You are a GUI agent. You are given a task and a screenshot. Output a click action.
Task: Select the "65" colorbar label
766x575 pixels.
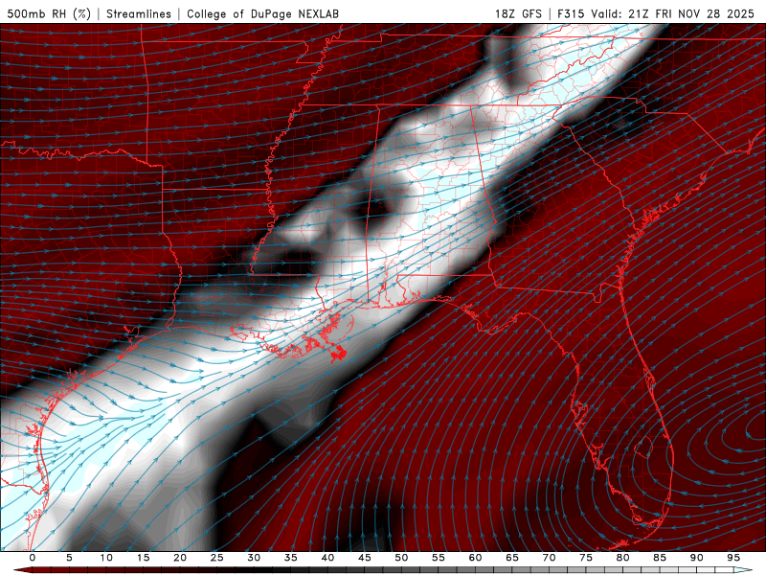[x=512, y=558]
